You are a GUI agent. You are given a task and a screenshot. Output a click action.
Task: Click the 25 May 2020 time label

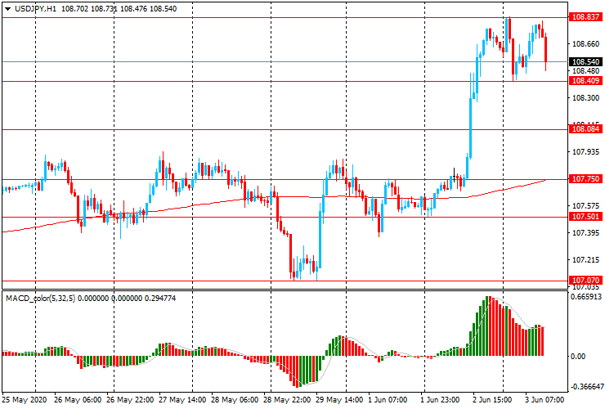pyautogui.click(x=25, y=400)
